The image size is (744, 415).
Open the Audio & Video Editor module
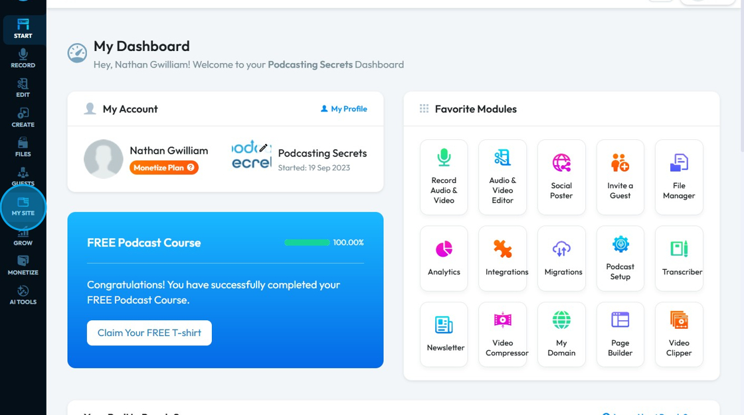pyautogui.click(x=502, y=176)
